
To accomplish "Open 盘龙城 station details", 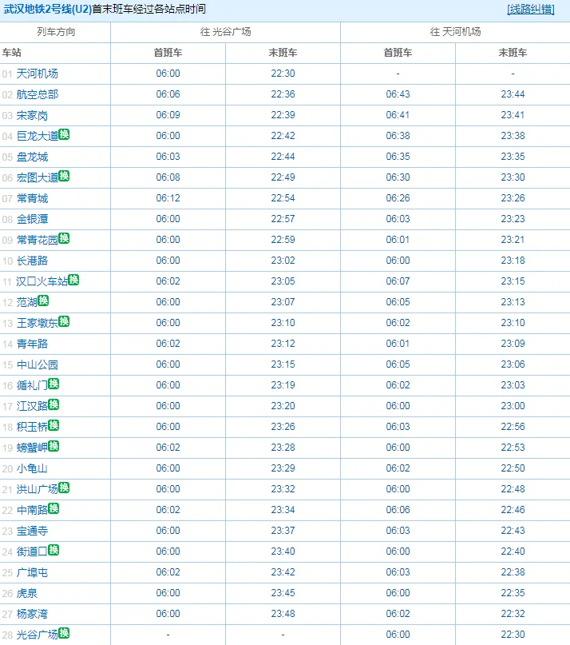I will (x=33, y=157).
